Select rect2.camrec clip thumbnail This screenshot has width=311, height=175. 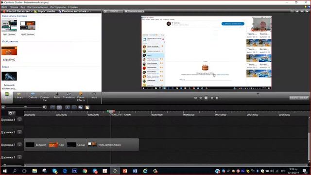pyautogui.click(x=28, y=25)
